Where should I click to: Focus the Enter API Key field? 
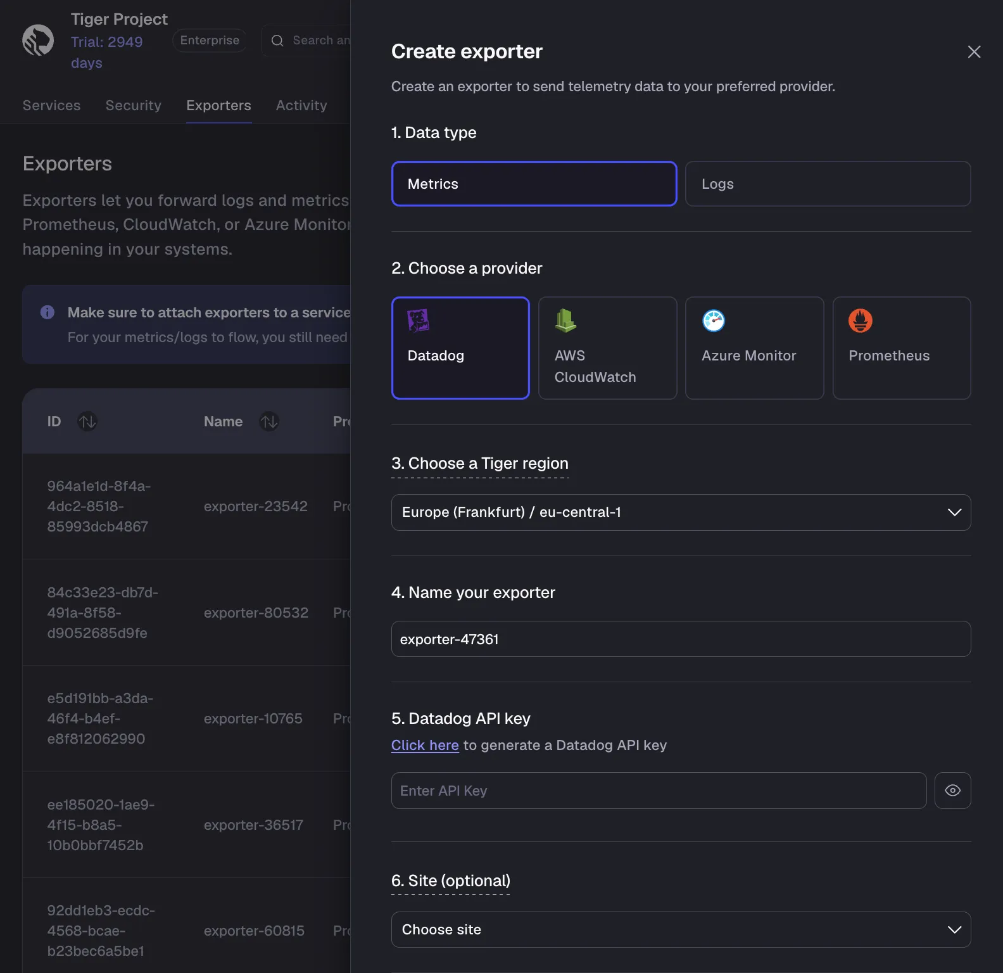(x=659, y=791)
